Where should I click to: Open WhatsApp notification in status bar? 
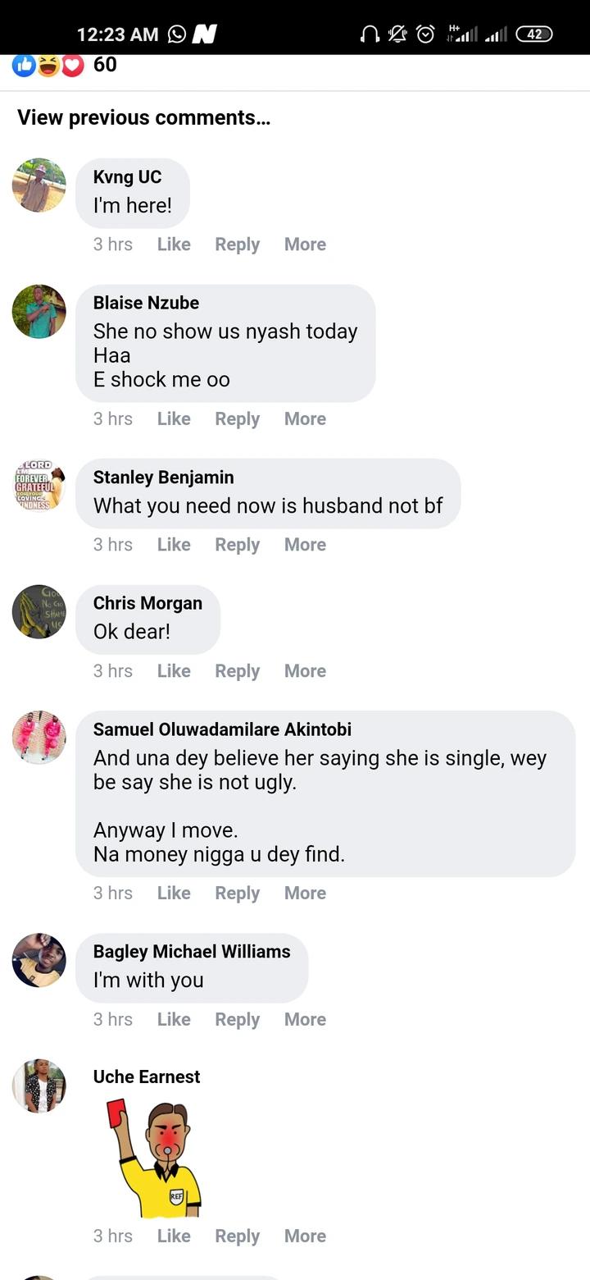click(x=176, y=34)
